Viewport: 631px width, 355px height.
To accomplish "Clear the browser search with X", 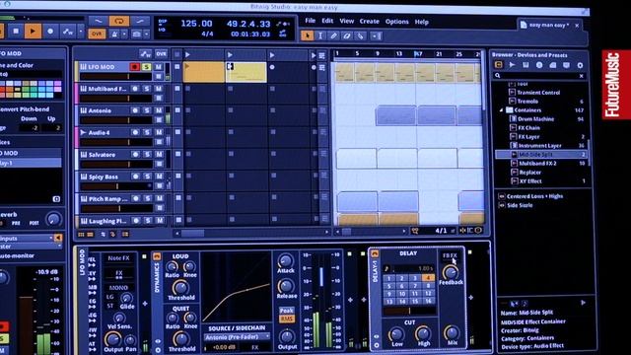I will tap(581, 76).
